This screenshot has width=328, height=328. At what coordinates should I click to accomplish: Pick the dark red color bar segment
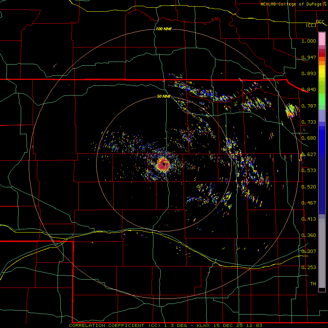point(322,55)
